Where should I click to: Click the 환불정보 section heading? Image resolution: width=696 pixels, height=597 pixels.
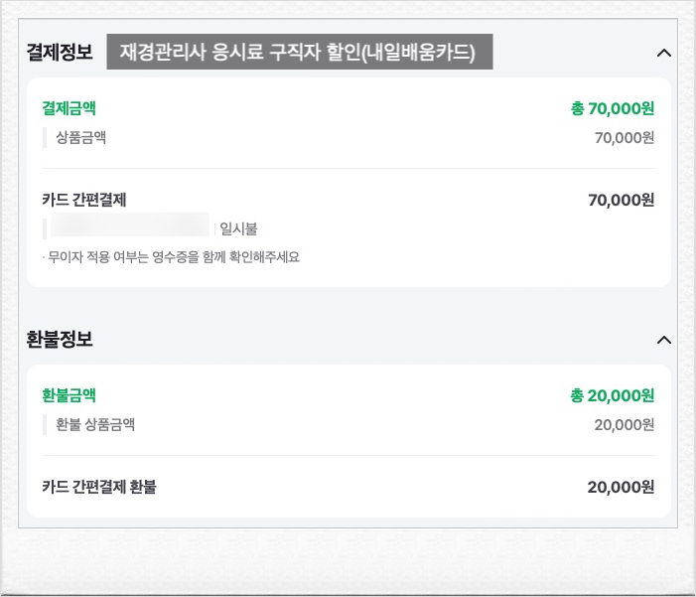60,340
